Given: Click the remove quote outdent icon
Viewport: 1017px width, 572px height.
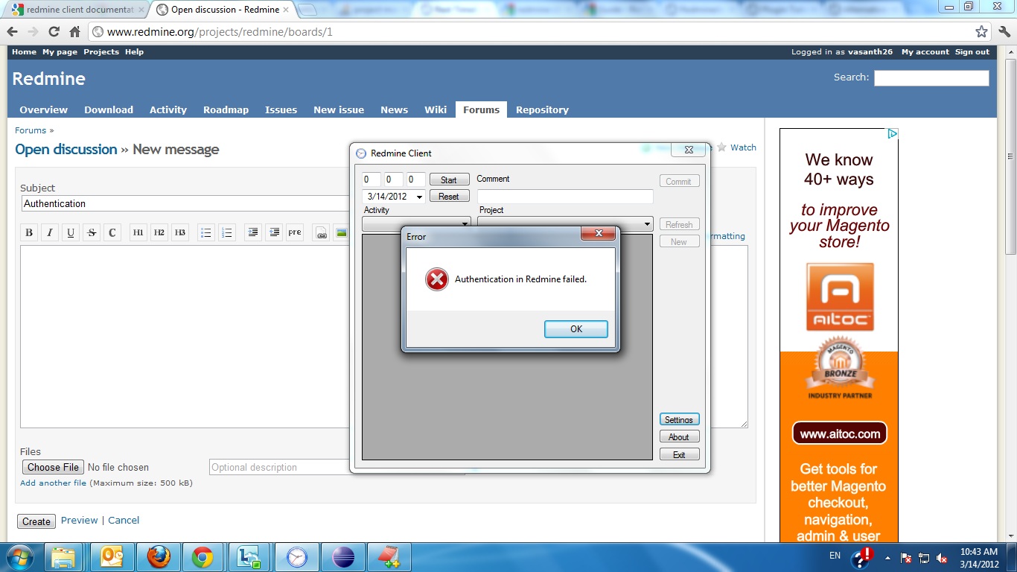Looking at the screenshot, I should tap(274, 232).
